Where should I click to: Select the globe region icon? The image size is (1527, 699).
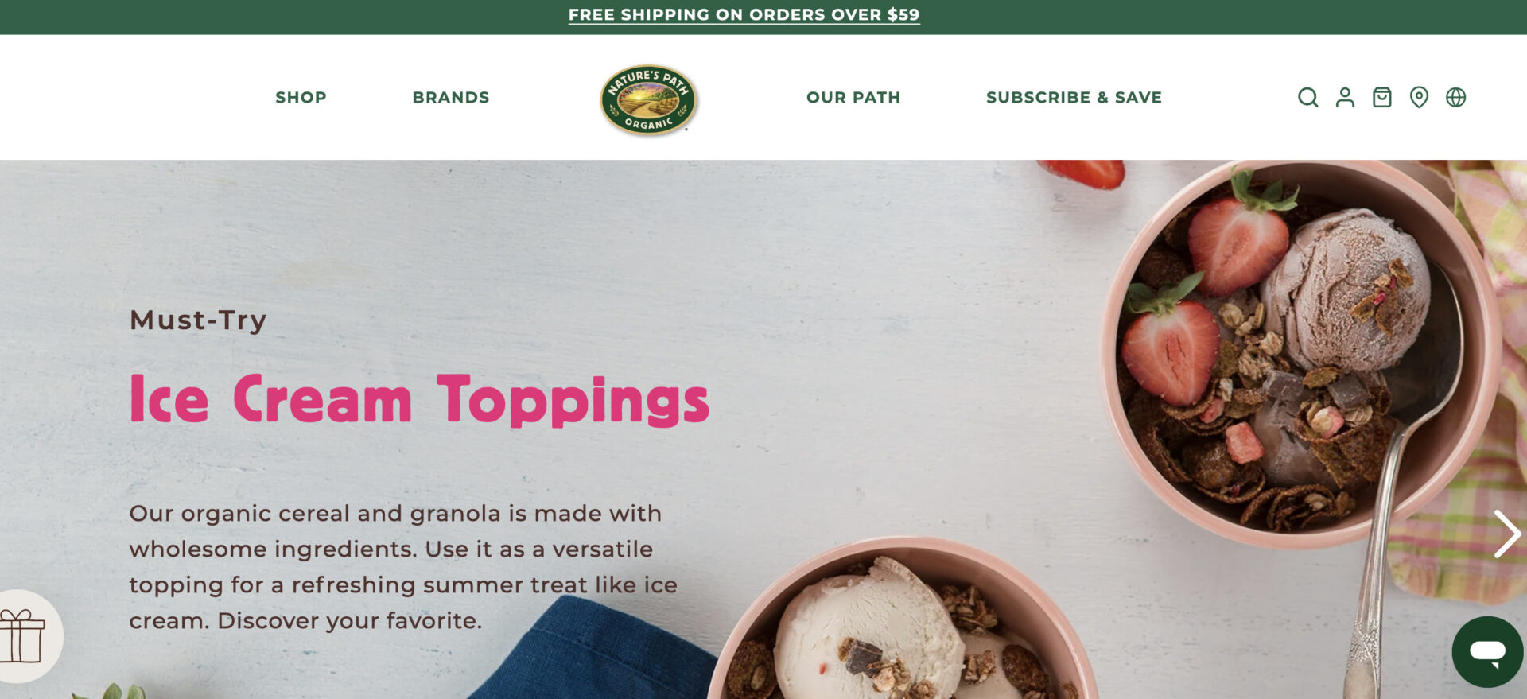point(1455,97)
